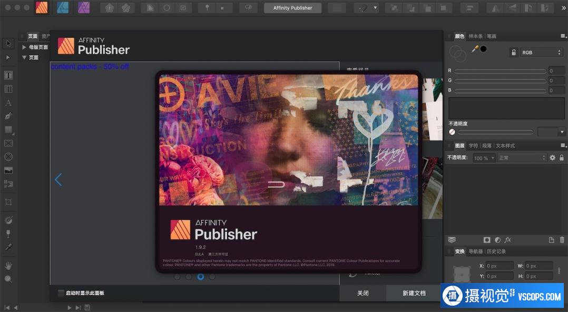Select the first carousel page dot
Image resolution: width=568 pixels, height=312 pixels.
tap(177, 277)
